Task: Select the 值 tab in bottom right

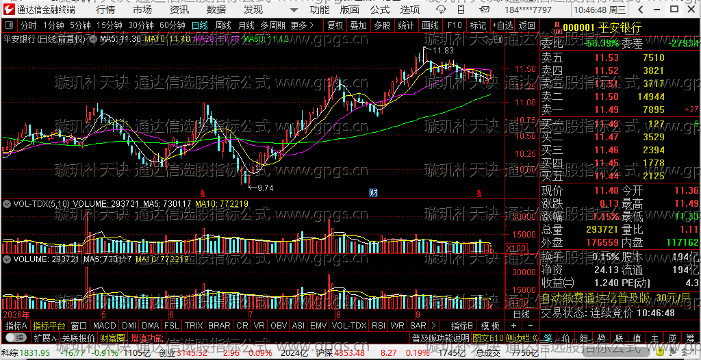Action: (x=637, y=337)
